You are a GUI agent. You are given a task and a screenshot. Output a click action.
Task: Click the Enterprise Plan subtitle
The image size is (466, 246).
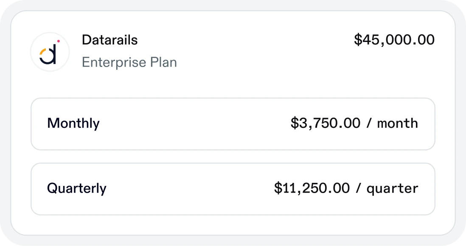point(129,62)
